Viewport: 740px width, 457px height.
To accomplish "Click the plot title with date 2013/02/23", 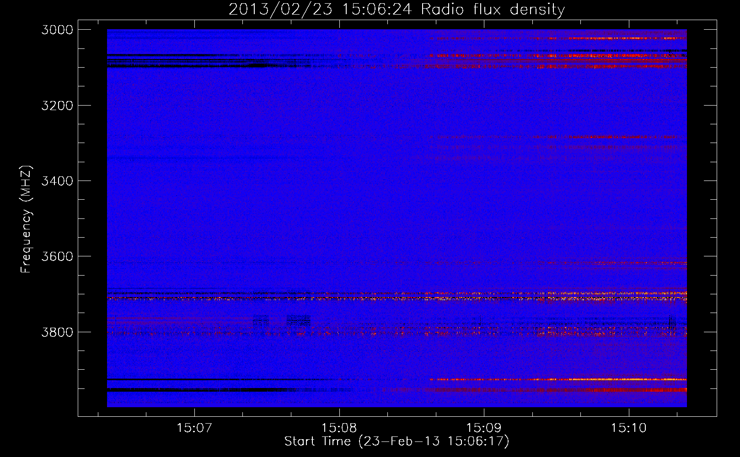I will pyautogui.click(x=397, y=10).
